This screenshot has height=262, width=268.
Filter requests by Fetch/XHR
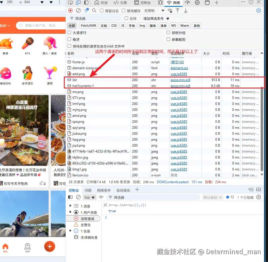click(x=88, y=26)
